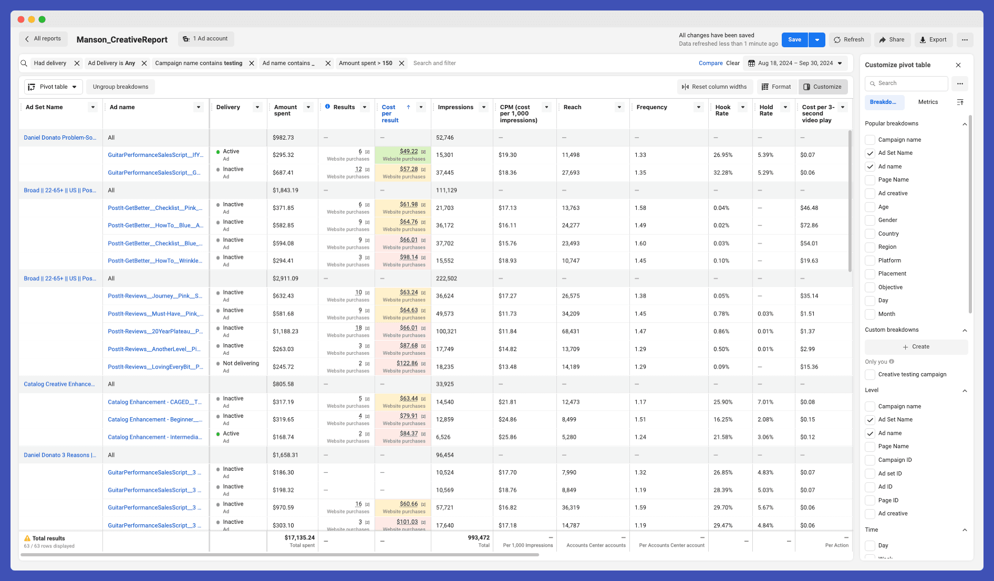This screenshot has width=994, height=581.
Task: Select the Breakdowns tab
Action: coord(884,102)
